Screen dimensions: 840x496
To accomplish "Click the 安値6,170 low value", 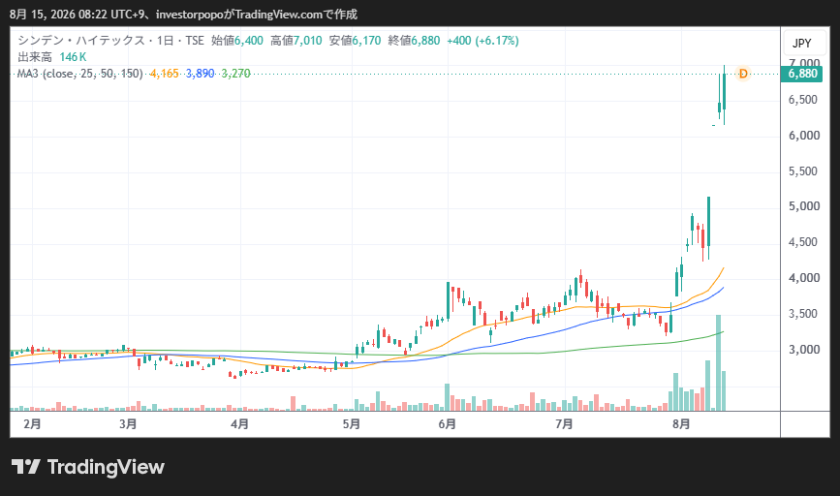I will (x=355, y=41).
